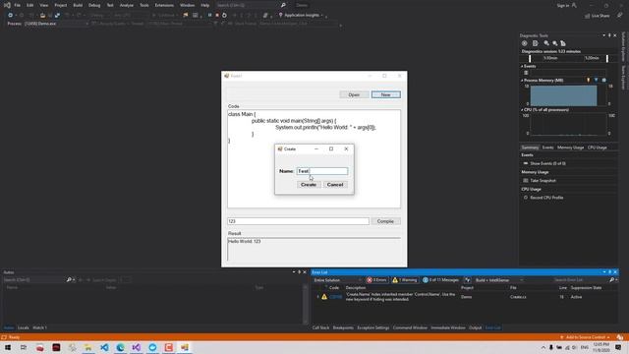Screen dimensions: 629x354
Task: Switch to Memory Usage tab
Action: click(x=570, y=147)
